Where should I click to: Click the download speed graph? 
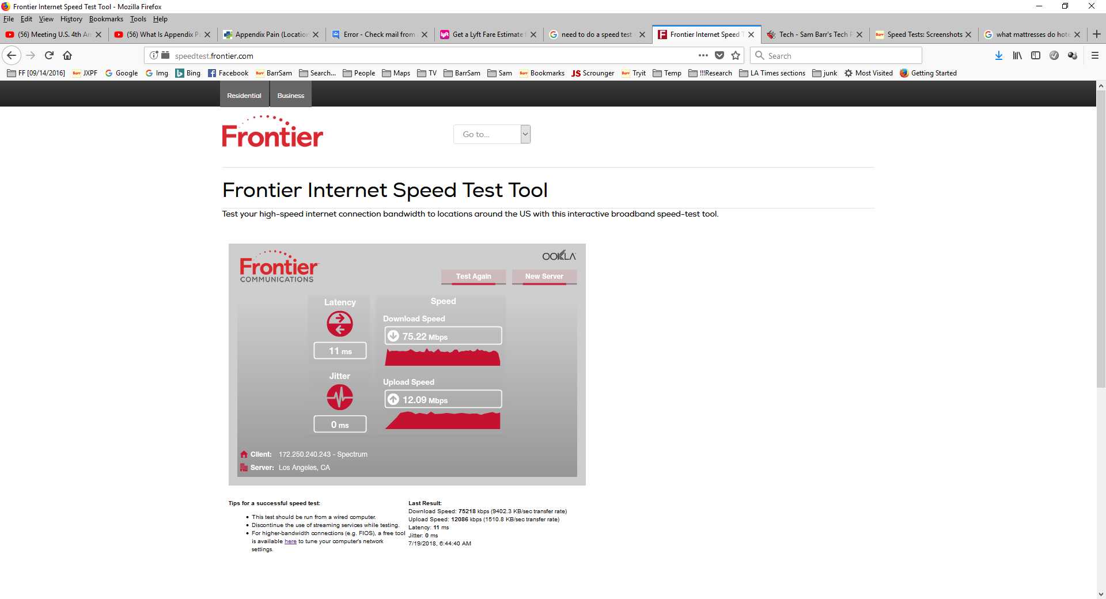[442, 357]
